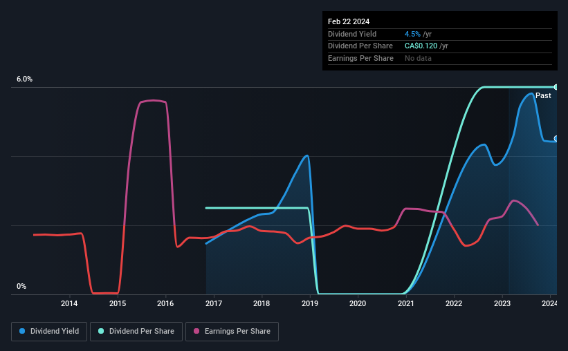
Task: Click the Dividend Yield tooltip row label
Action: [x=352, y=34]
